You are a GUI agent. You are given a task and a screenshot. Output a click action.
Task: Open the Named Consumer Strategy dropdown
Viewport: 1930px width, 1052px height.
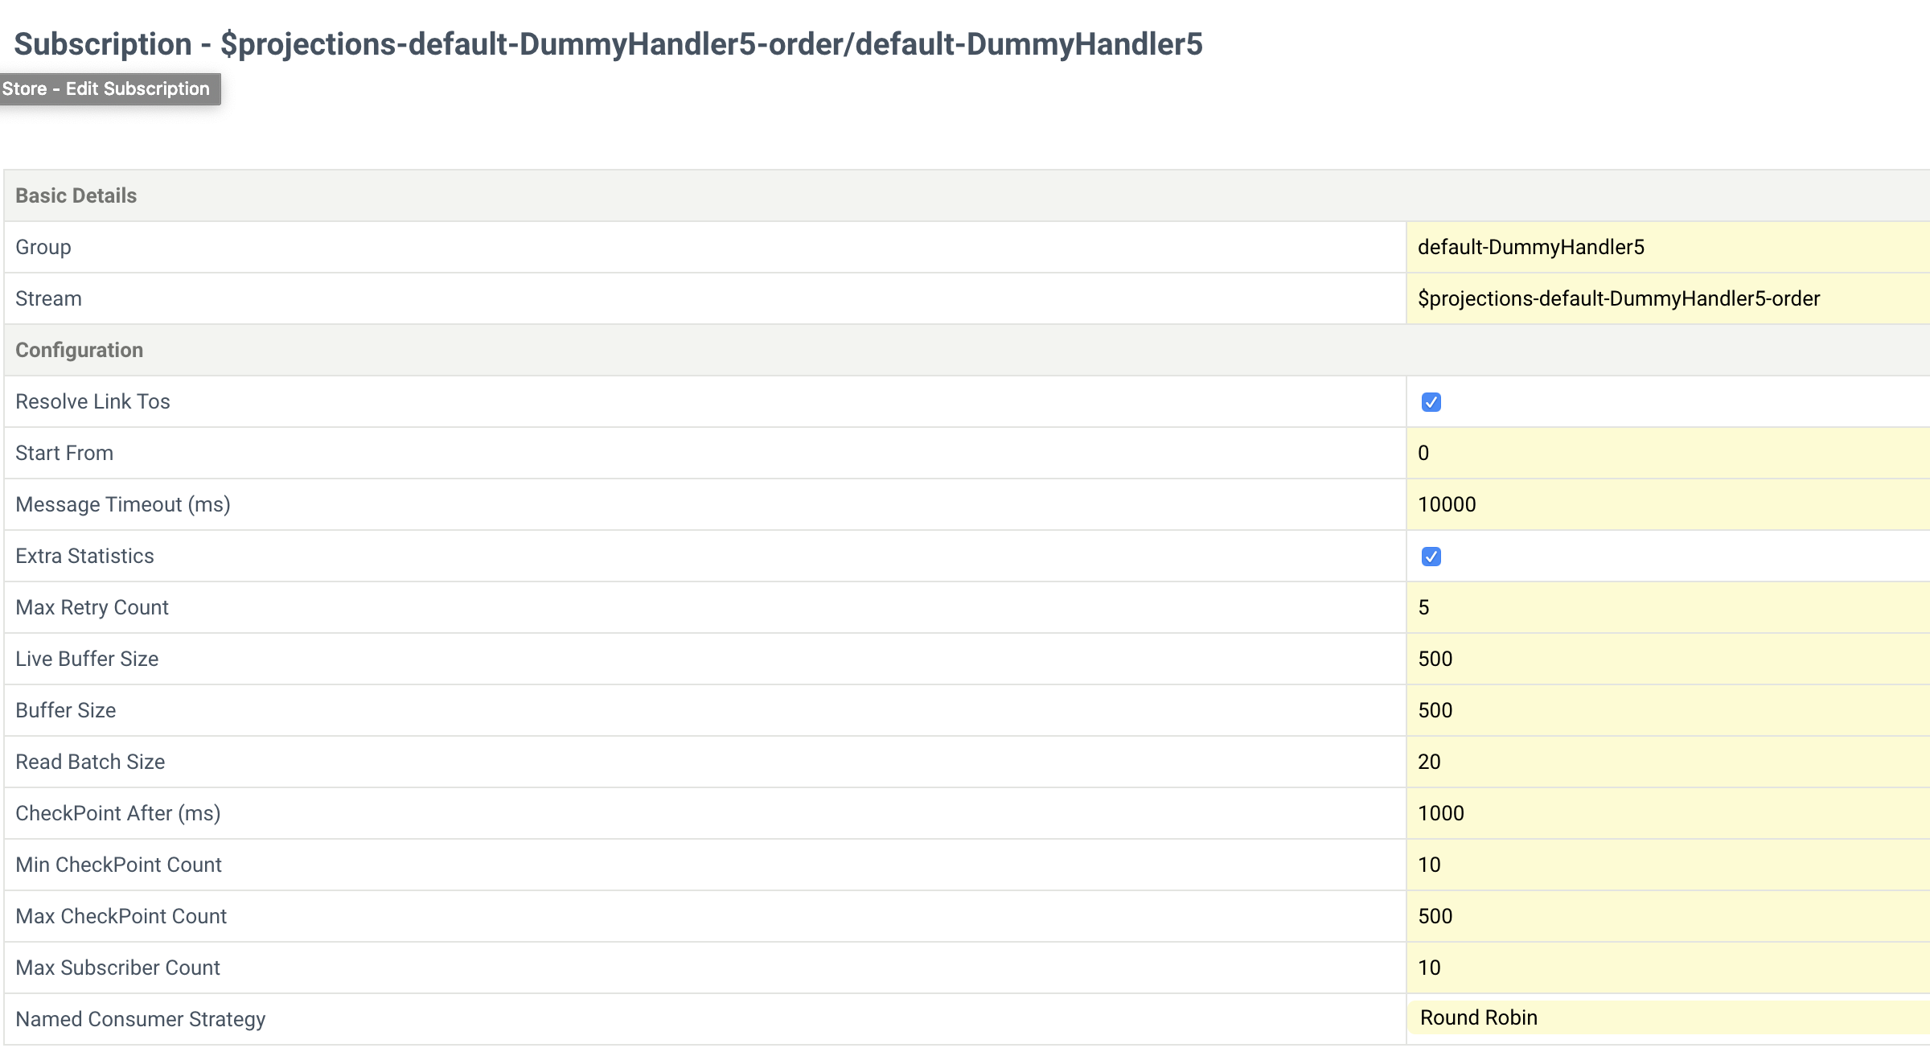(x=1668, y=1017)
